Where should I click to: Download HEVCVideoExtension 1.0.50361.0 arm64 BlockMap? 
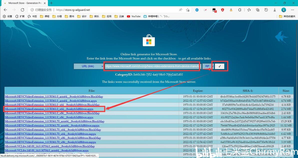click(54, 97)
